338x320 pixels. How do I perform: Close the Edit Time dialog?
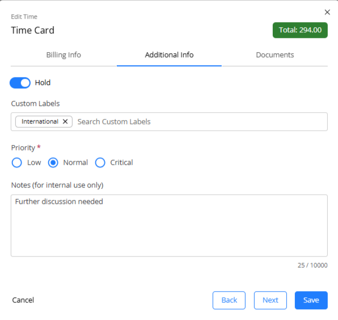pyautogui.click(x=327, y=12)
